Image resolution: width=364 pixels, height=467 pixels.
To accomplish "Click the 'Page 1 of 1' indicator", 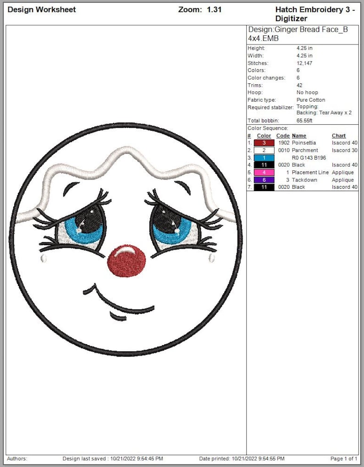I will [344, 459].
